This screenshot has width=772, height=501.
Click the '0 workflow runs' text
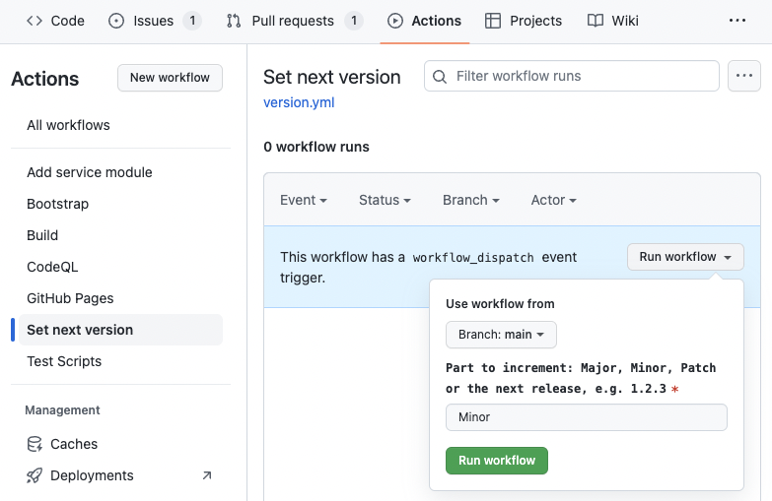(x=316, y=147)
